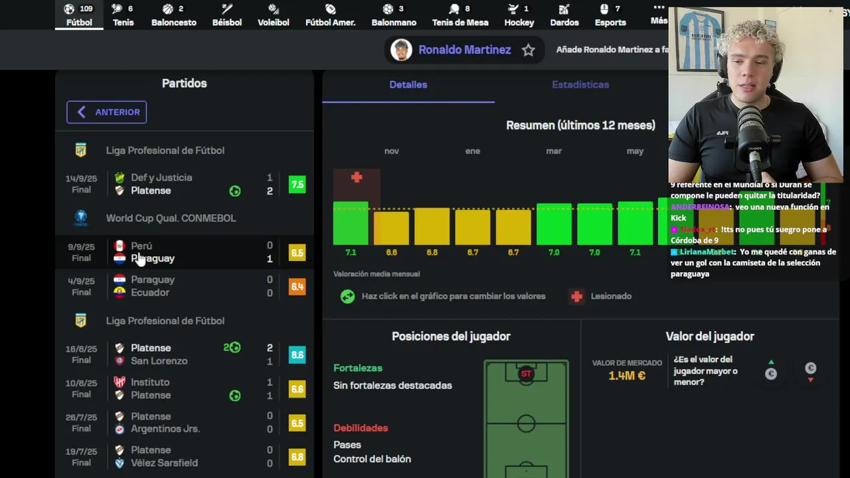850x478 pixels.
Task: Open the Voleibol sport category
Action: point(273,15)
